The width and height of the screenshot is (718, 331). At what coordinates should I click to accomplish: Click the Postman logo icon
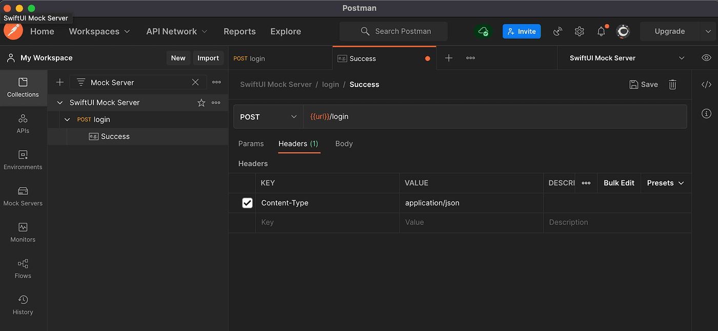pyautogui.click(x=13, y=31)
